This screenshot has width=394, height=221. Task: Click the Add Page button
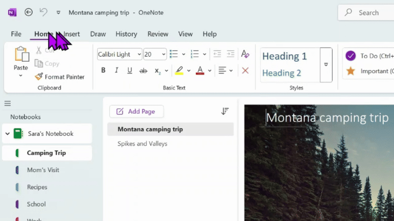pos(136,111)
